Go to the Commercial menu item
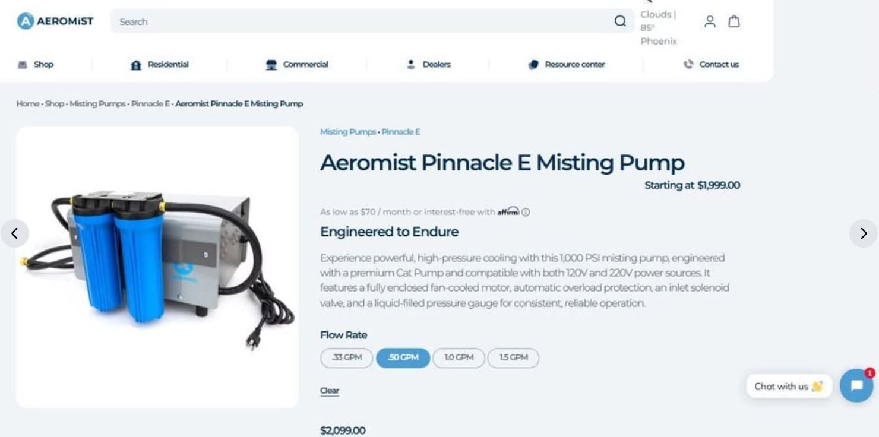 (x=297, y=65)
